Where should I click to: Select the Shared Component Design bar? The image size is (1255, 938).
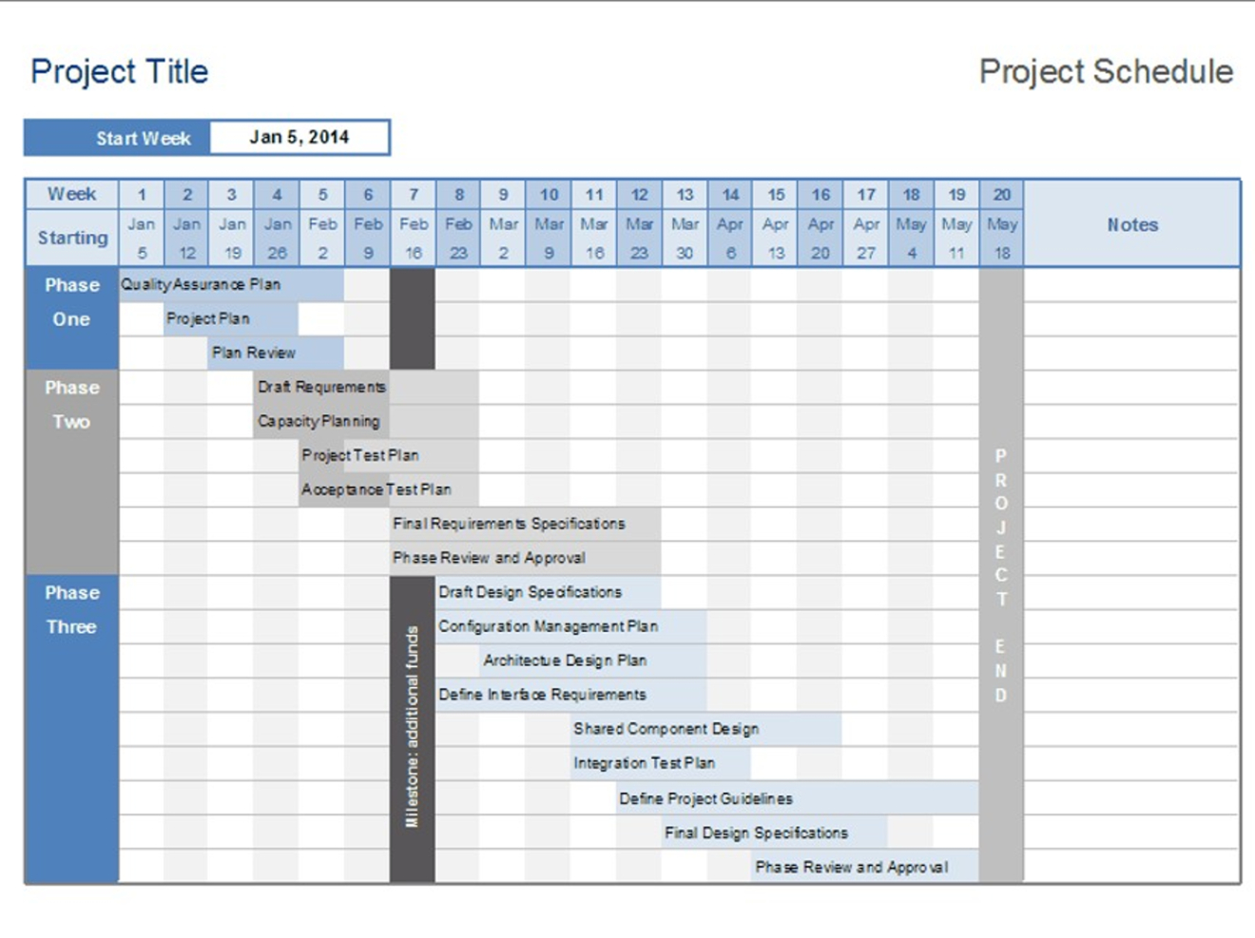pos(705,730)
